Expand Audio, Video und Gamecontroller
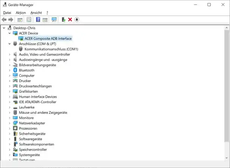Screen dimensions: 230x168 click(9, 54)
